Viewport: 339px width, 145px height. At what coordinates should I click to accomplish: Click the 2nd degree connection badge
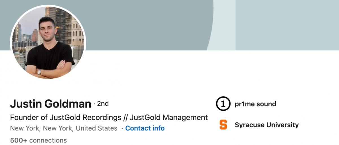click(103, 104)
